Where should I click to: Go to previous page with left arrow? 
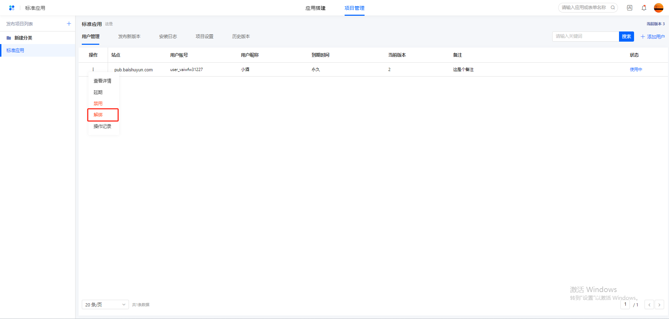pos(649,305)
